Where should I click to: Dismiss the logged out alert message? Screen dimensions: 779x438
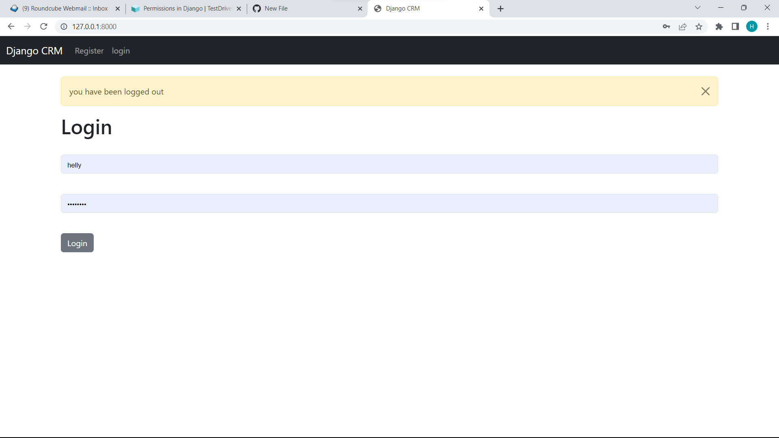(x=705, y=91)
